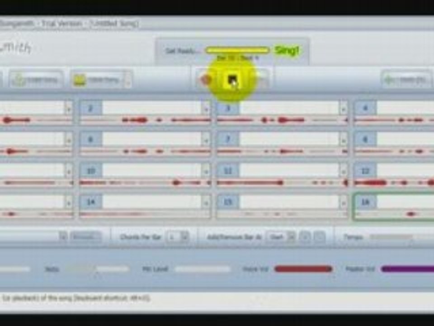Open bar 2's chord dropdown arrow
The image size is (434, 326).
206,108
